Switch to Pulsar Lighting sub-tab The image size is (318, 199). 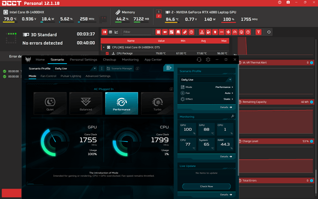pos(71,76)
